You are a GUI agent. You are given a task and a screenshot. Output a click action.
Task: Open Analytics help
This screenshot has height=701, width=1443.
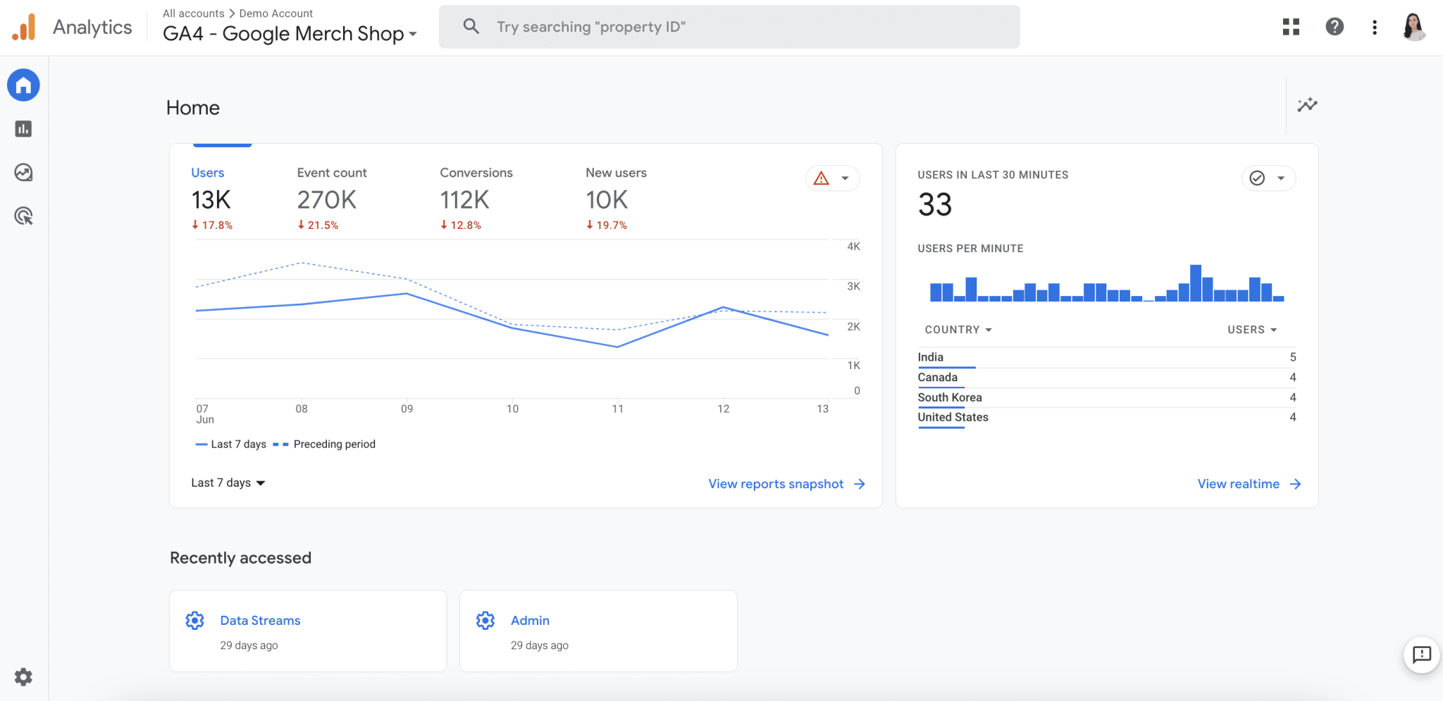[x=1334, y=27]
